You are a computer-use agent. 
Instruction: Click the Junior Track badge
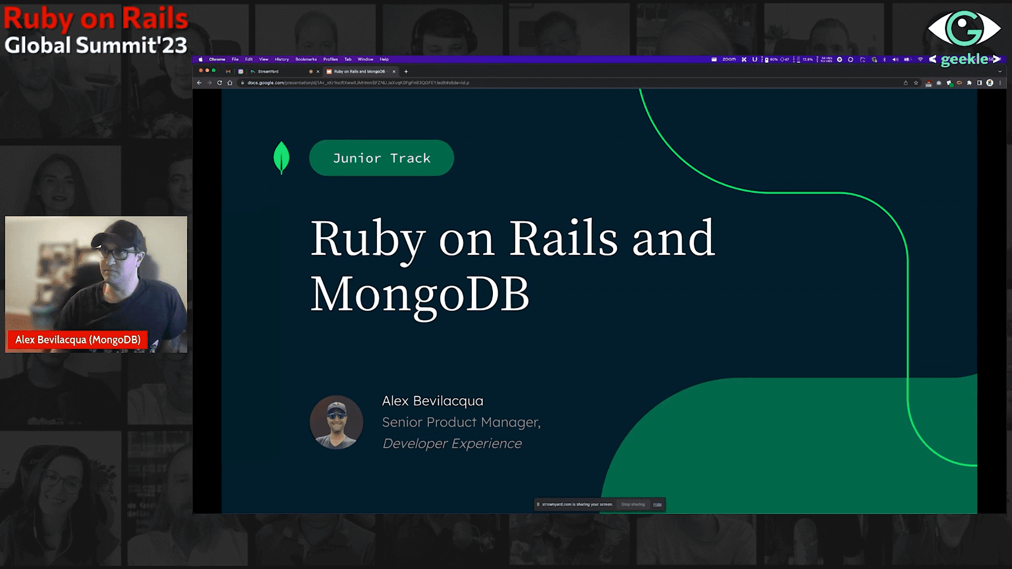381,158
